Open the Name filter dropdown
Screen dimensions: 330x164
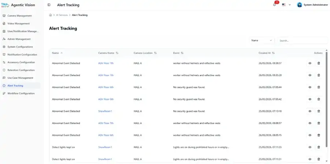coord(262,40)
